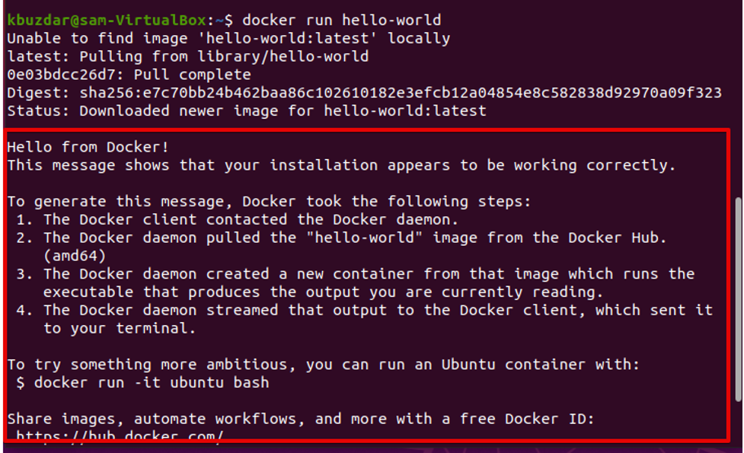The image size is (744, 453).
Task: Click the 'Status: Downloaded newer image' line
Action: click(246, 111)
